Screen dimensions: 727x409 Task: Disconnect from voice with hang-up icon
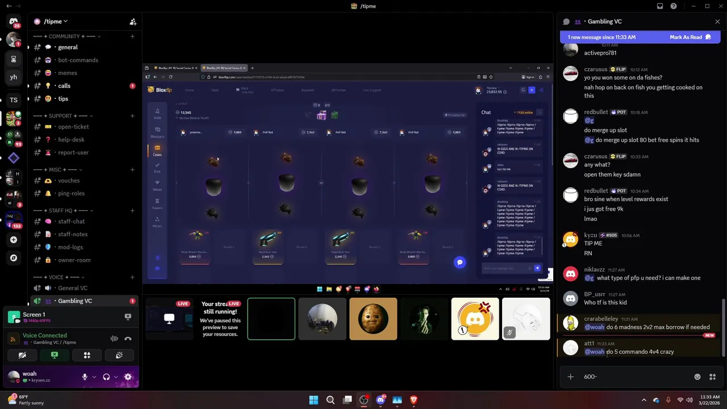[128, 339]
